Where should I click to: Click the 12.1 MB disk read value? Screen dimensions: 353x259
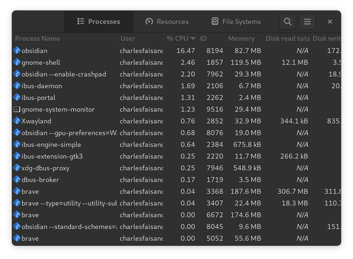tap(295, 63)
